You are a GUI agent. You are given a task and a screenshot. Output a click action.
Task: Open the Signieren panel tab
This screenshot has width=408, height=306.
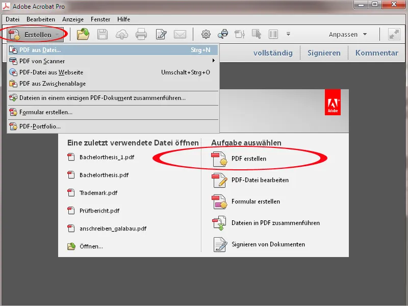324,53
